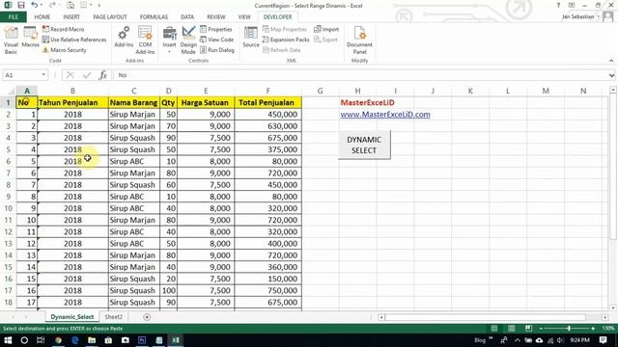618x347 pixels.
Task: Click the DYNAMIC SELECT button
Action: click(x=364, y=145)
